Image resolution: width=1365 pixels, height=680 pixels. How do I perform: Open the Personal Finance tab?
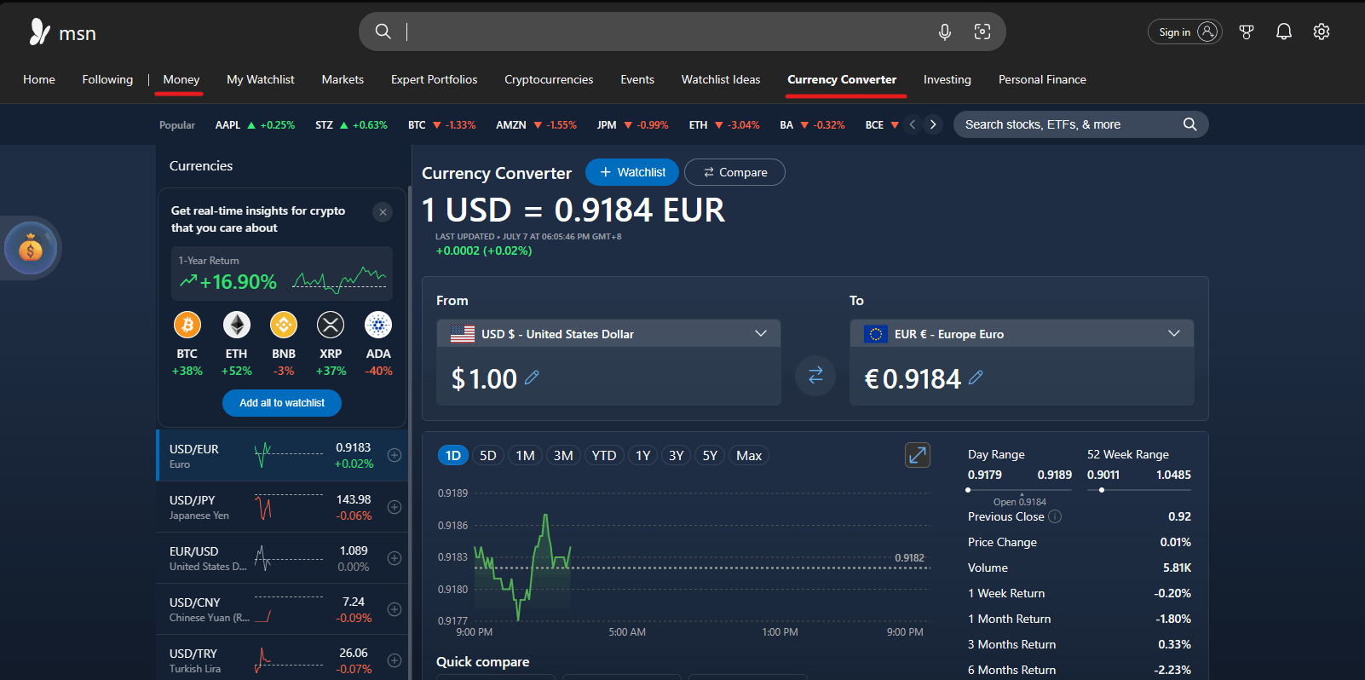coord(1042,79)
